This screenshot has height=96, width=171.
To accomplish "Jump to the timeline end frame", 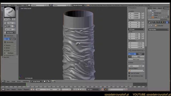I will click(x=85, y=89).
